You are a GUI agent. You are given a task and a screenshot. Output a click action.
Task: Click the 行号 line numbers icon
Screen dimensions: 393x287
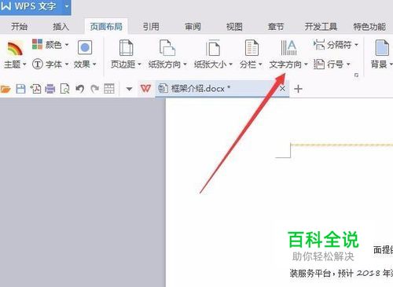click(x=319, y=64)
